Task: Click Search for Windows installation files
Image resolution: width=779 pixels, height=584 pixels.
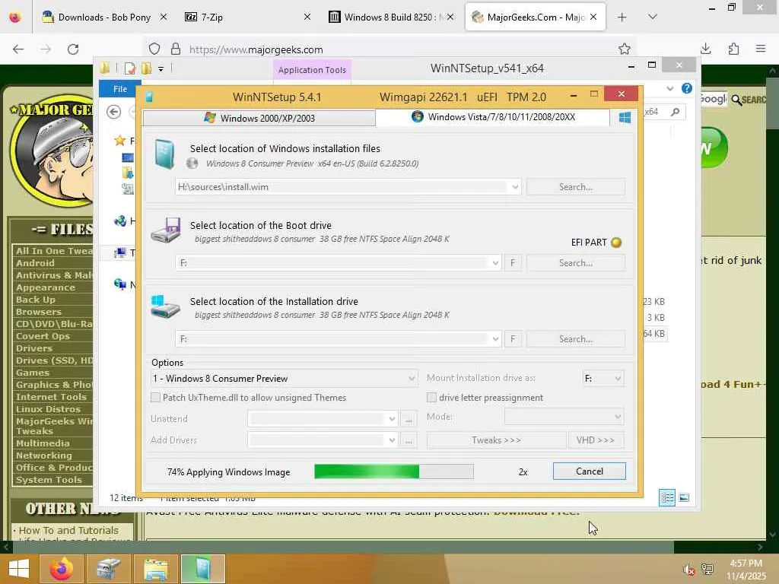Action: [x=576, y=187]
